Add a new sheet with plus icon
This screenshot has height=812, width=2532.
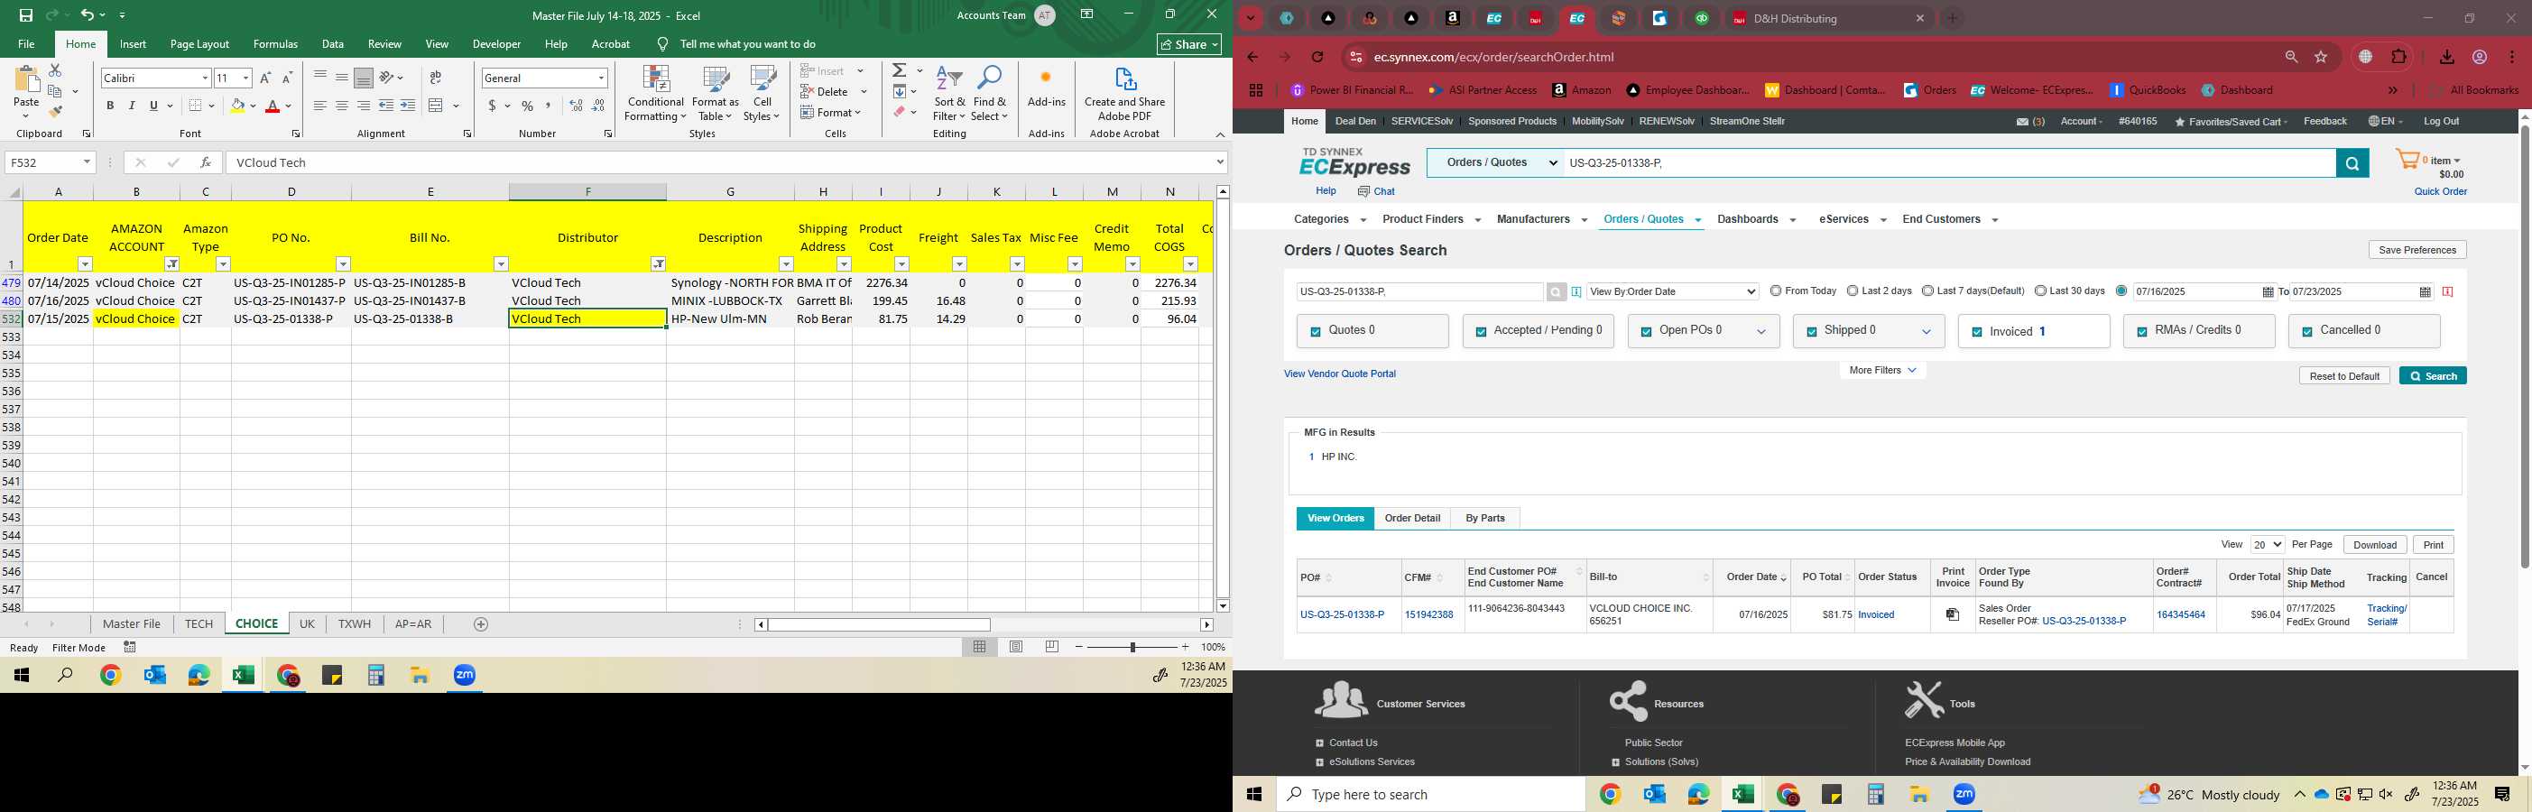(x=481, y=624)
